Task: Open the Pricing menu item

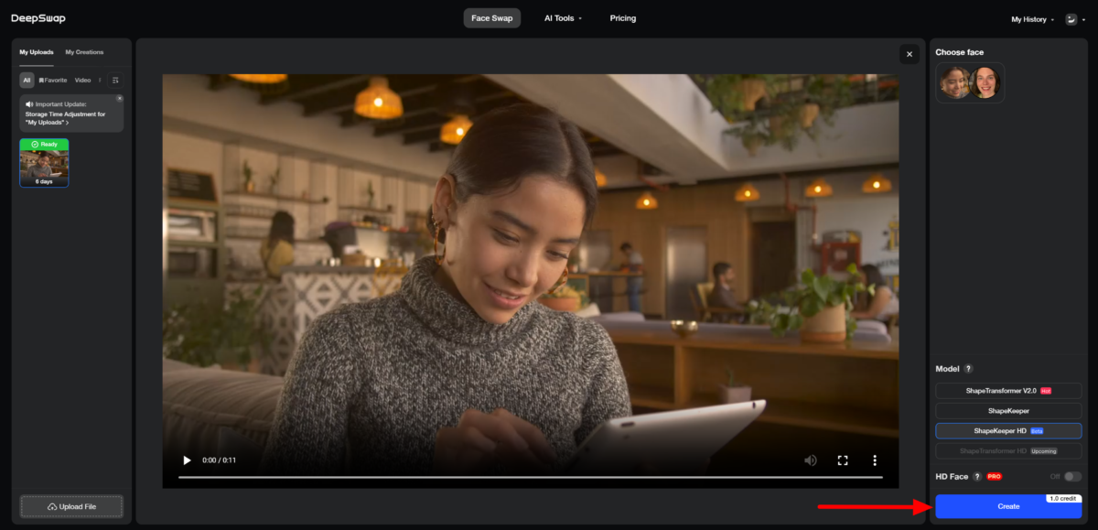Action: click(x=623, y=17)
